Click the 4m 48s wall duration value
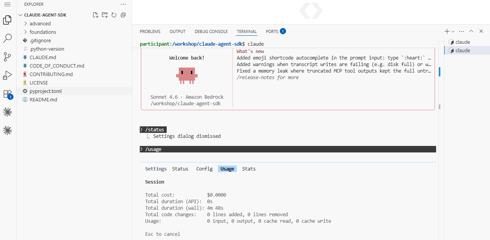Image resolution: width=490 pixels, height=240 pixels. (x=215, y=208)
